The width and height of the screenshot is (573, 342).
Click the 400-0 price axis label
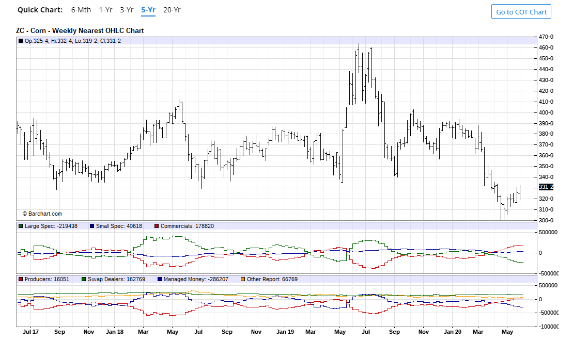(546, 112)
